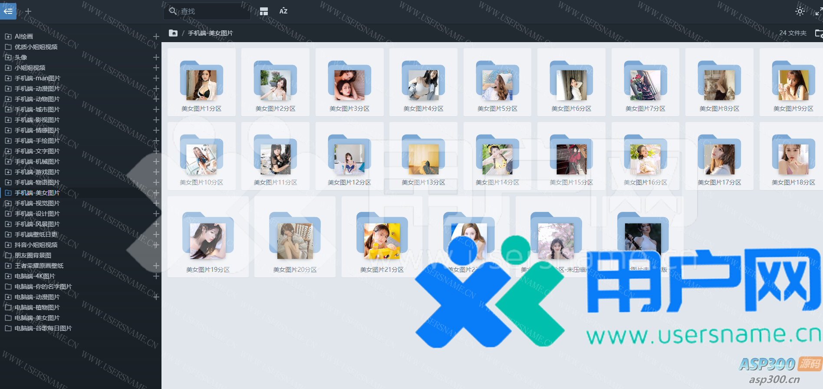This screenshot has width=823, height=389.
Task: Open the AZ sort options icon
Action: 283,11
